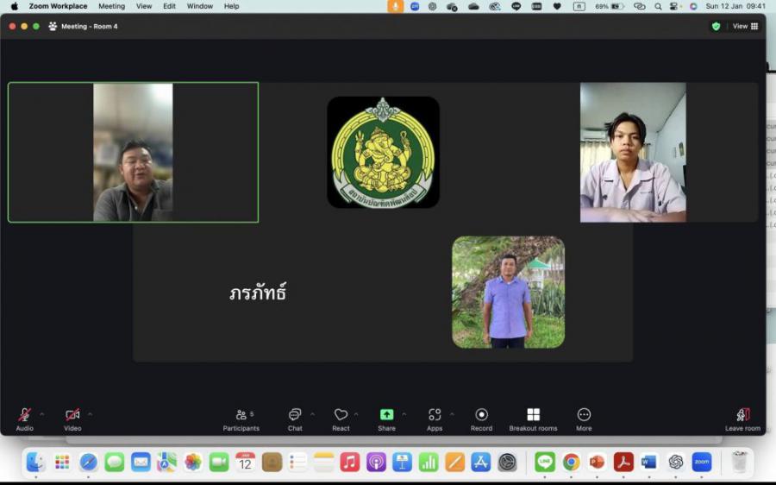Expand the chevron next to Share
Image resolution: width=776 pixels, height=485 pixels.
coord(404,414)
